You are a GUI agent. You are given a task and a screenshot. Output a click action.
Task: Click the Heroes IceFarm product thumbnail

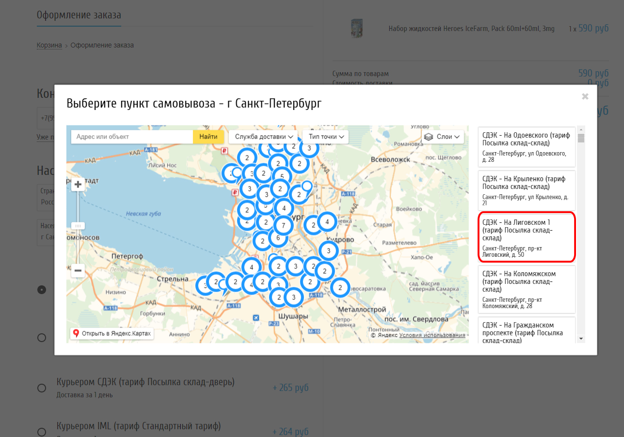(356, 29)
